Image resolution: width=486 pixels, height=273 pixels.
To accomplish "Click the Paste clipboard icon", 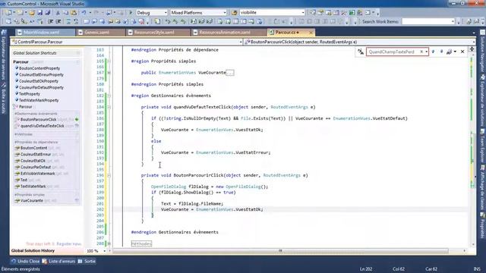I will [74, 13].
